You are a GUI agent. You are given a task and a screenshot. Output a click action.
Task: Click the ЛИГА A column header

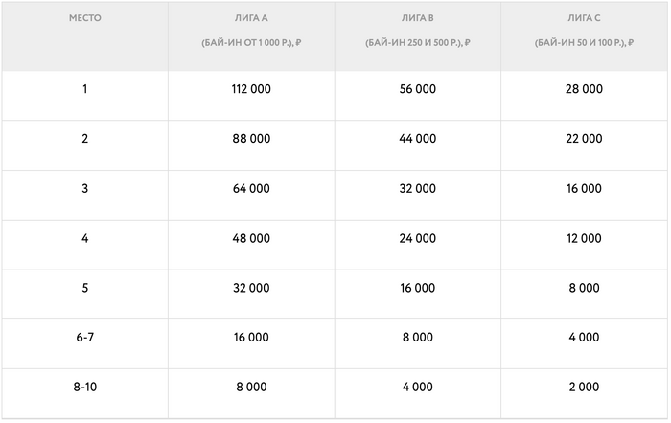tap(251, 18)
